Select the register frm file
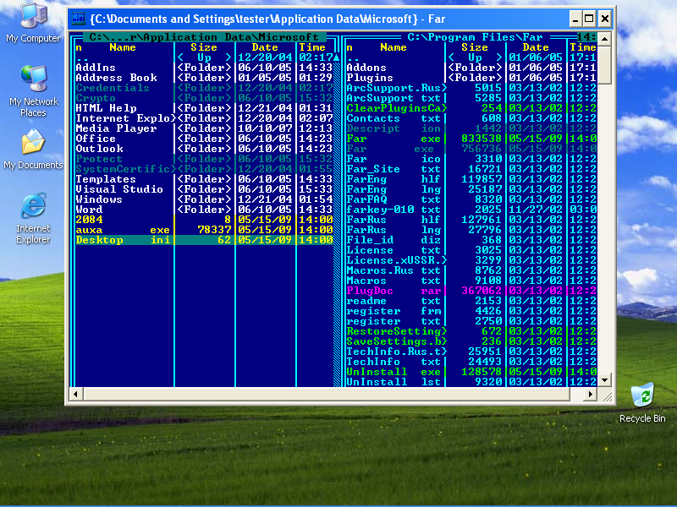The image size is (677, 507). [471, 311]
